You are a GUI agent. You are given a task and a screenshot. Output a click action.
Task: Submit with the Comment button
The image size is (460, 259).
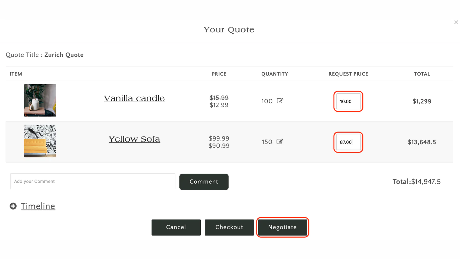[x=204, y=182]
